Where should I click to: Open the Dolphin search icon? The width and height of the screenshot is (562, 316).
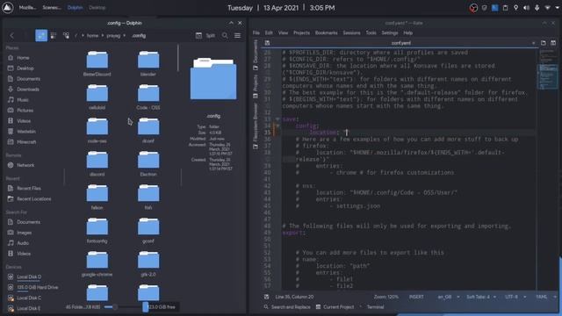225,35
